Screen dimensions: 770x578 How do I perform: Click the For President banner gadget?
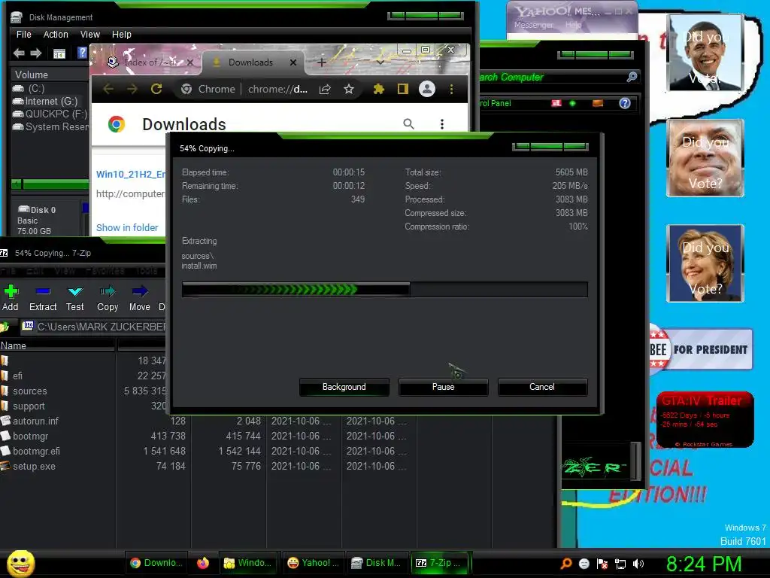pos(700,349)
